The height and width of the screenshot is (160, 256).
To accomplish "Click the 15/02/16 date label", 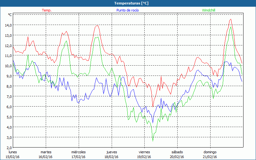I will [13, 157].
